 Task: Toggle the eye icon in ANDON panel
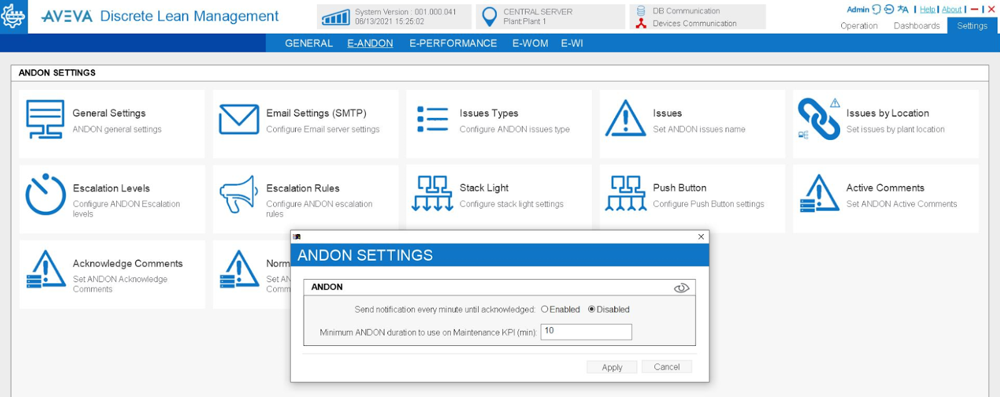tap(681, 288)
